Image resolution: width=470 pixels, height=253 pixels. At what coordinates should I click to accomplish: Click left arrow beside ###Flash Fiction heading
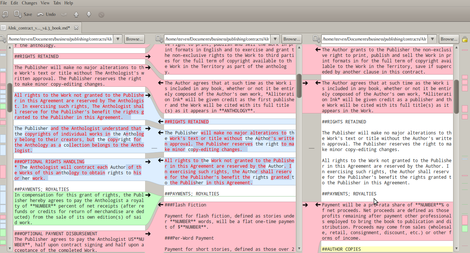[161, 205]
